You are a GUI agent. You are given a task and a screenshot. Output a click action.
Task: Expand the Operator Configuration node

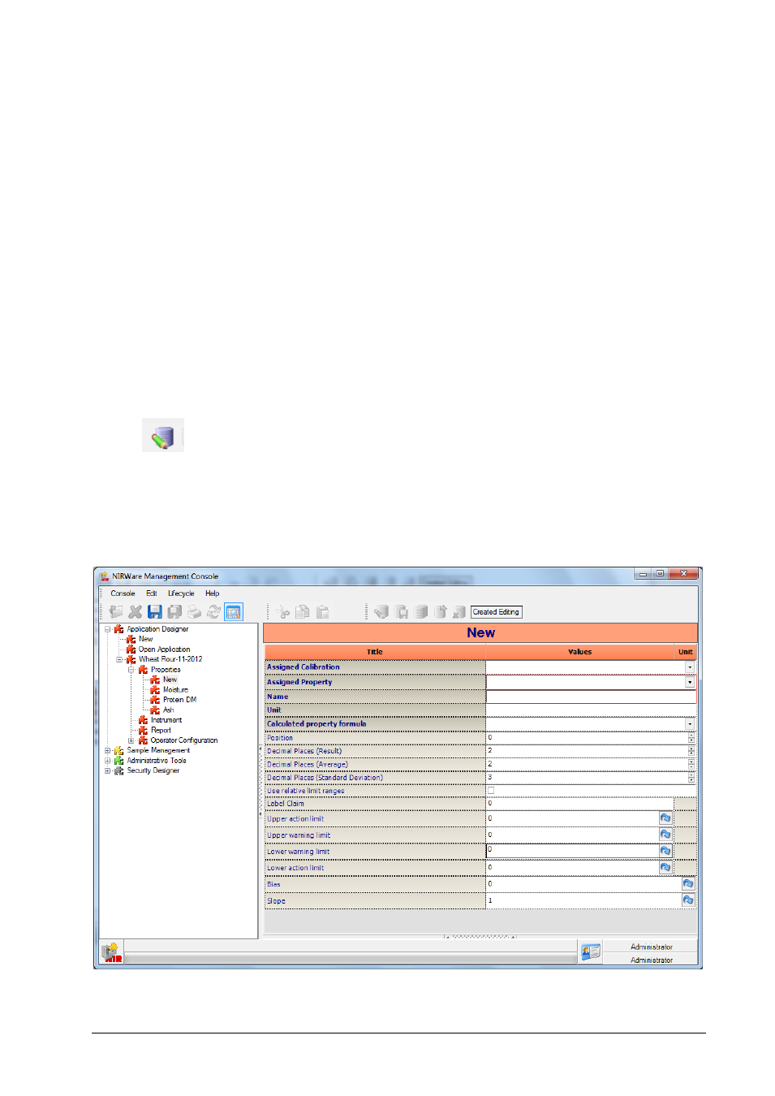131,740
